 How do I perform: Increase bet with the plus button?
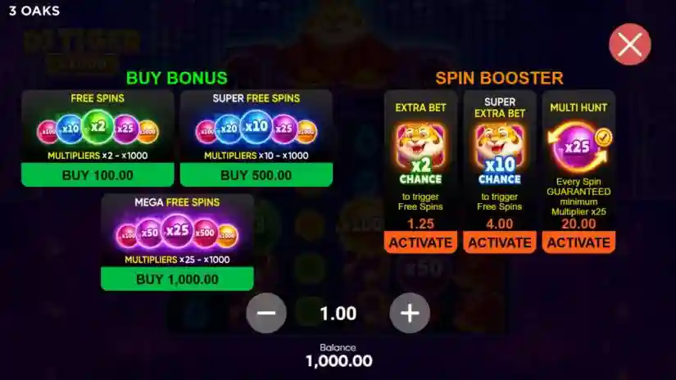coord(410,313)
